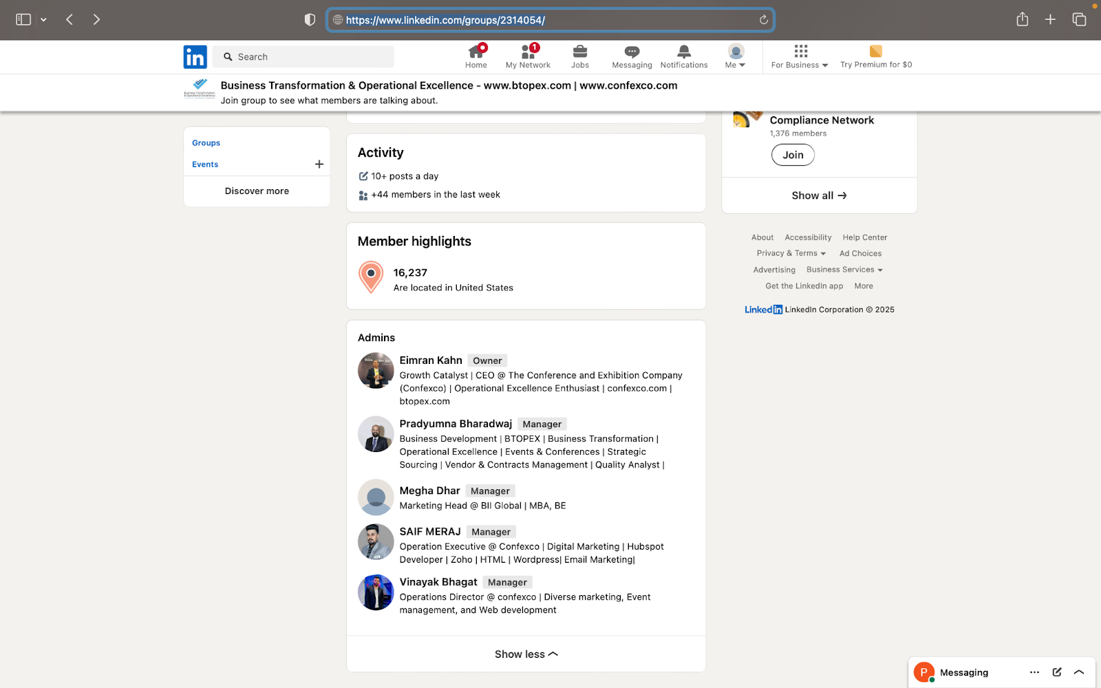Image resolution: width=1101 pixels, height=688 pixels.
Task: Click Try Premium for $0
Action: (876, 56)
